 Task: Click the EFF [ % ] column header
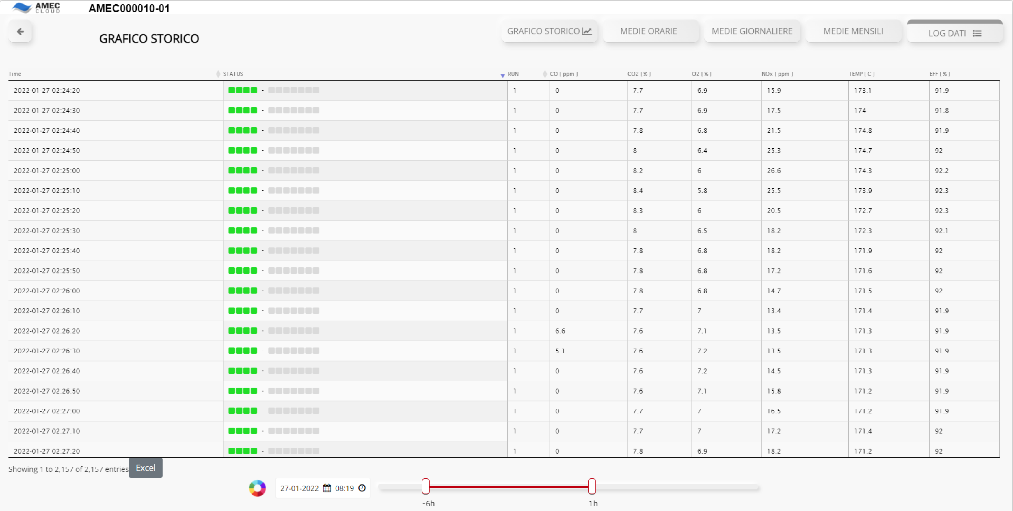click(939, 74)
